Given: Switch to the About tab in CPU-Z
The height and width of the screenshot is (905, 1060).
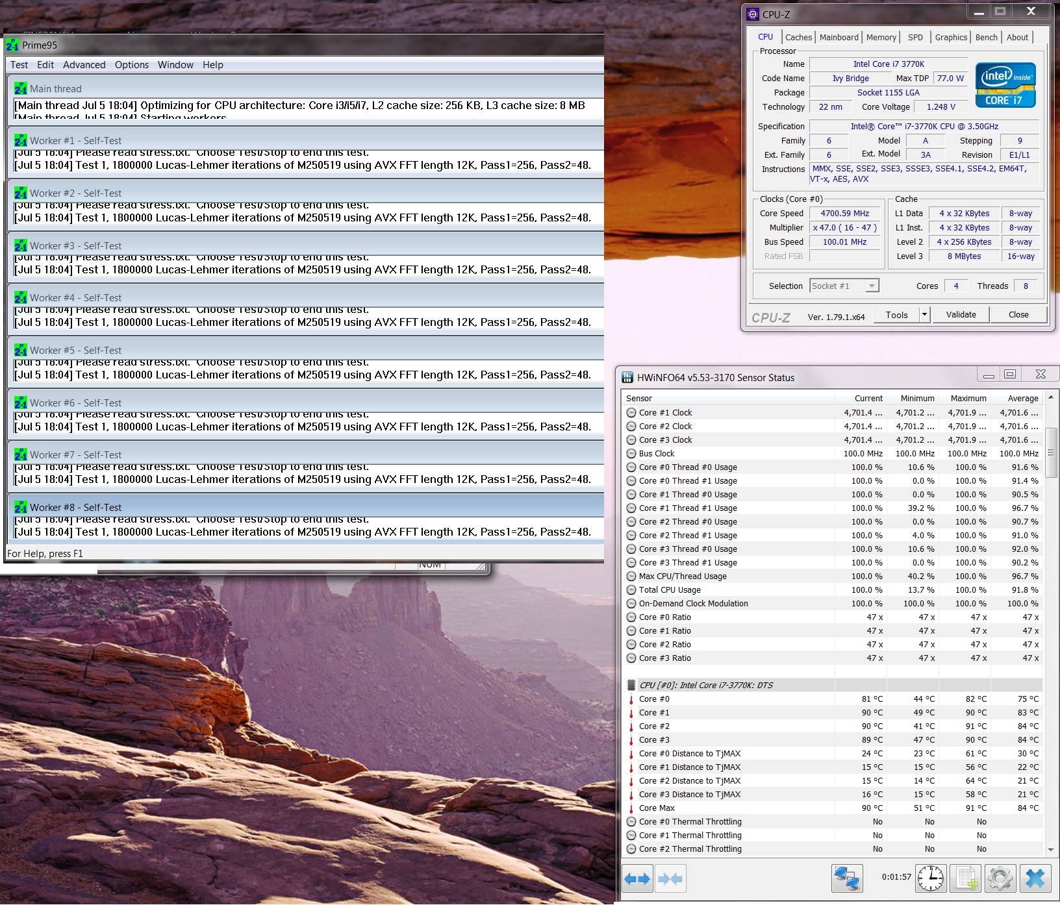Looking at the screenshot, I should click(x=1018, y=37).
